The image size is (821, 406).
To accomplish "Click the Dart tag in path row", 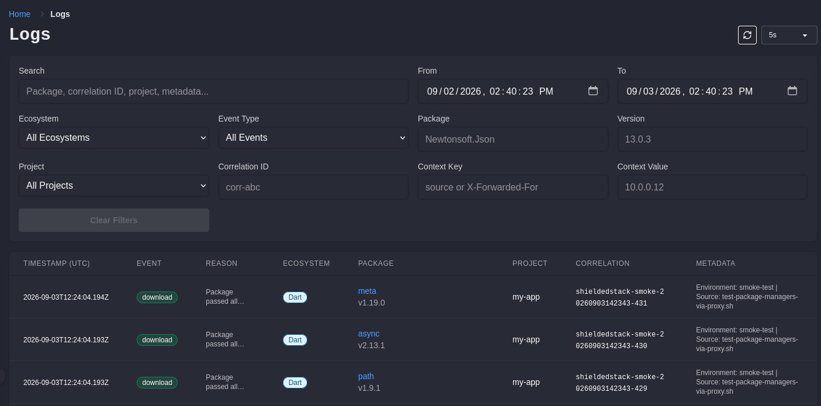I will pyautogui.click(x=295, y=383).
